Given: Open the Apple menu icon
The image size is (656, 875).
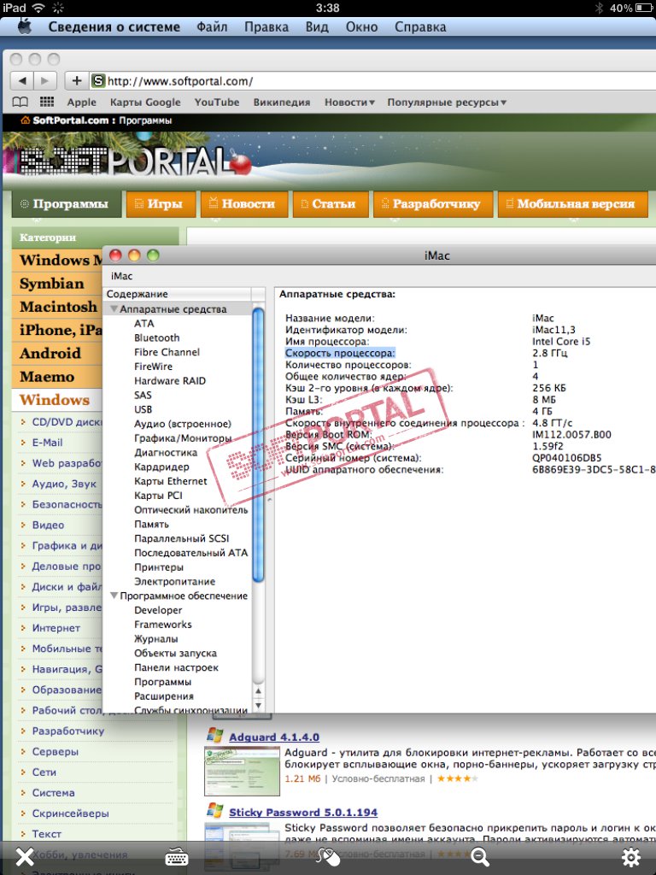Looking at the screenshot, I should [x=24, y=26].
